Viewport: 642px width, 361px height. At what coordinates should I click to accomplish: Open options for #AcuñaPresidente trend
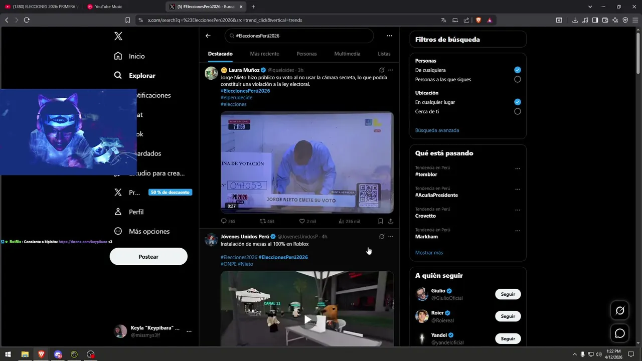click(x=518, y=190)
